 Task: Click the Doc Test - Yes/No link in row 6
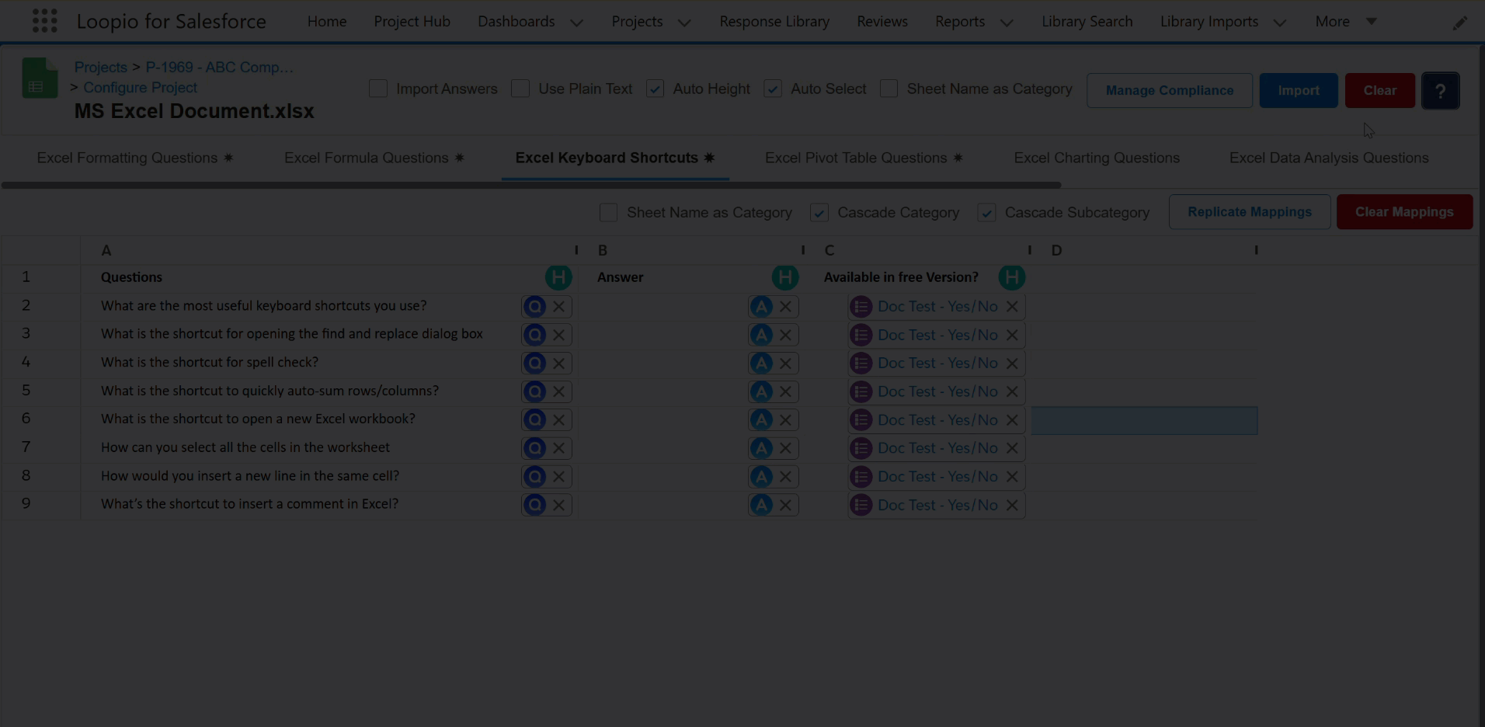(937, 419)
